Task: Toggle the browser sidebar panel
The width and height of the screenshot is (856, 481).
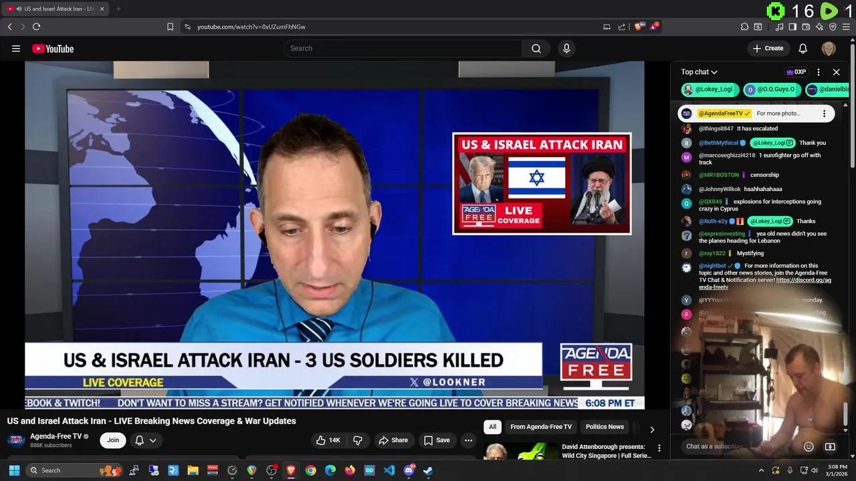Action: (x=792, y=27)
